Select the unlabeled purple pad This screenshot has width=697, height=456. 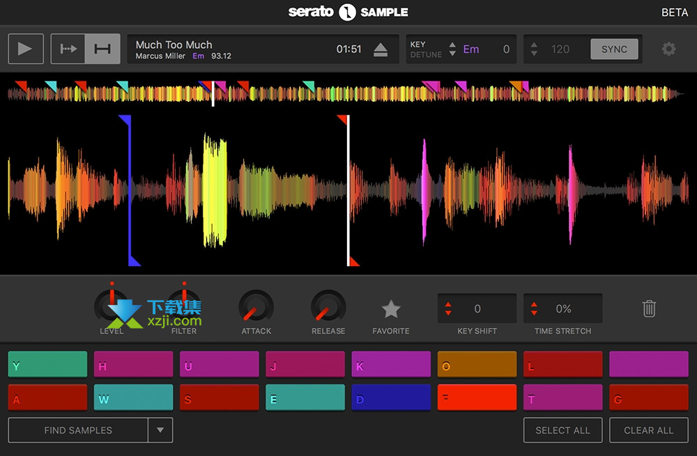pyautogui.click(x=648, y=365)
